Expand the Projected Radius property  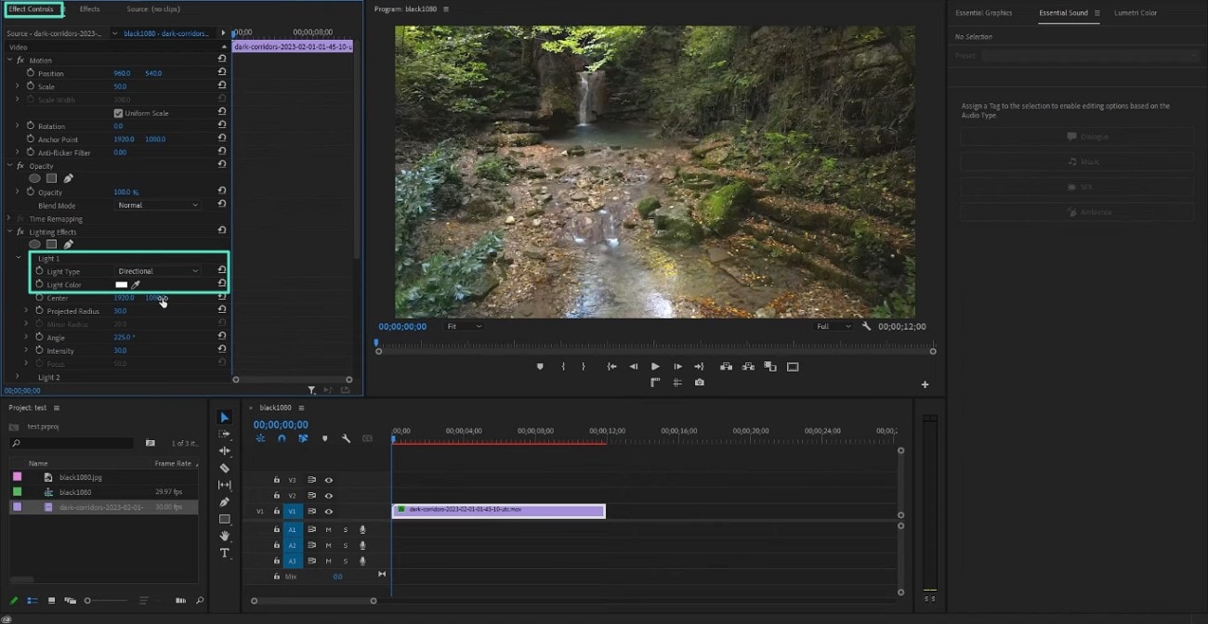25,311
